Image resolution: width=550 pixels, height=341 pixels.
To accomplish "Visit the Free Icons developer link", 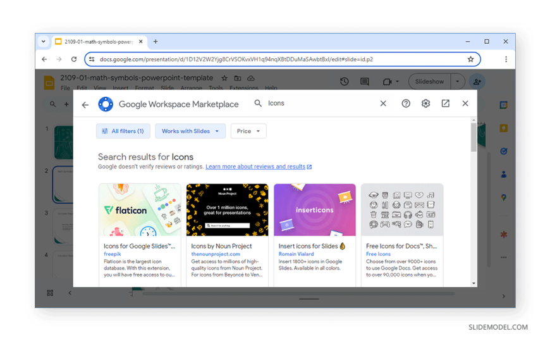I will click(378, 254).
